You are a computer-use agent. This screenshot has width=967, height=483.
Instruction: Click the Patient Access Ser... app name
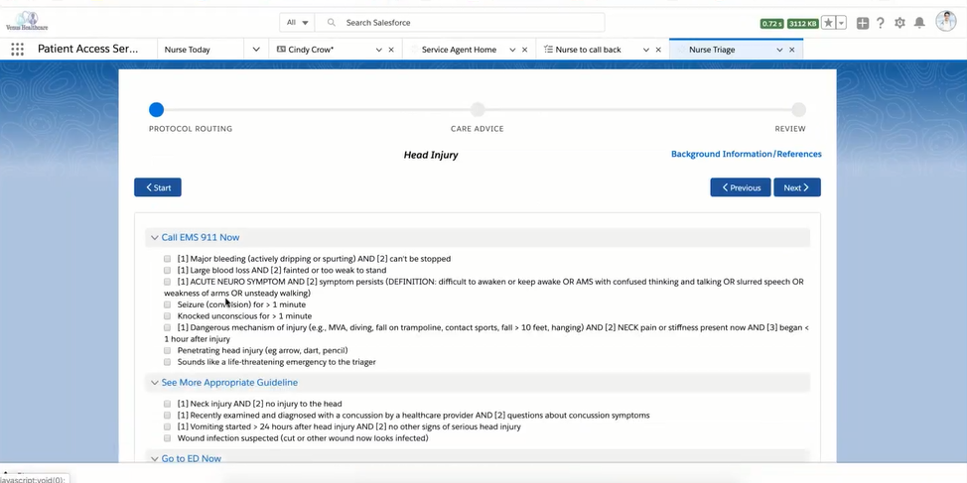click(x=88, y=50)
